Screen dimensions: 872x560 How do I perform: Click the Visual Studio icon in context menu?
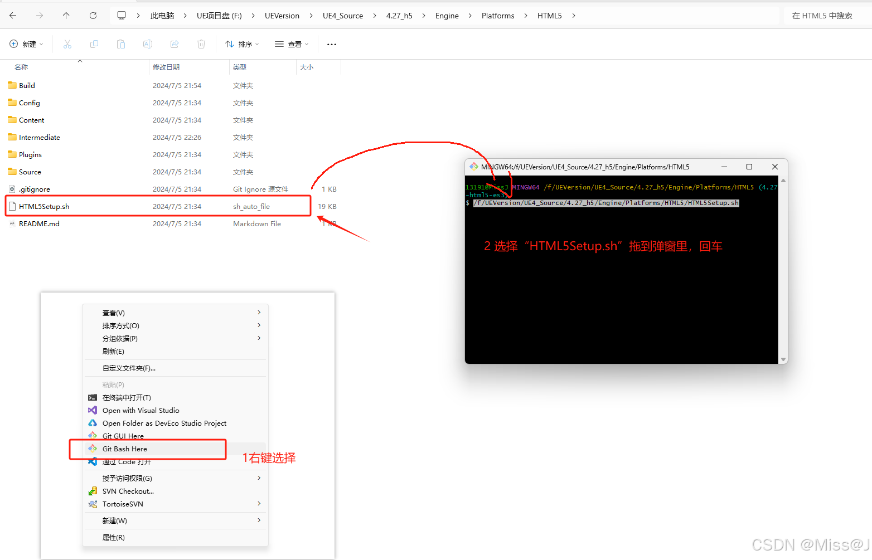(93, 410)
